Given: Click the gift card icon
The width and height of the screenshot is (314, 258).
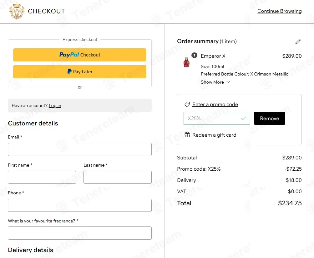Looking at the screenshot, I should (x=187, y=135).
